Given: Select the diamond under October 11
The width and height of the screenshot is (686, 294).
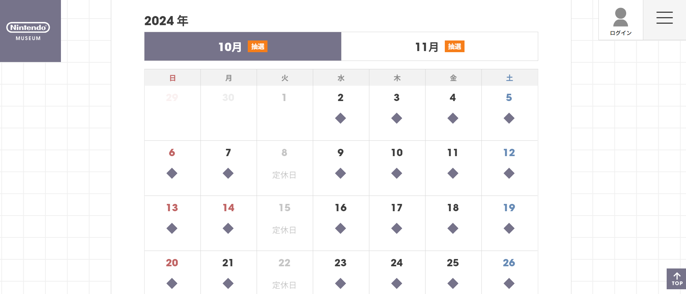Looking at the screenshot, I should tap(453, 173).
